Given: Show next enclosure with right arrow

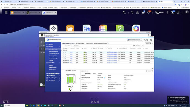Looking at the screenshot, I should click(x=79, y=79).
